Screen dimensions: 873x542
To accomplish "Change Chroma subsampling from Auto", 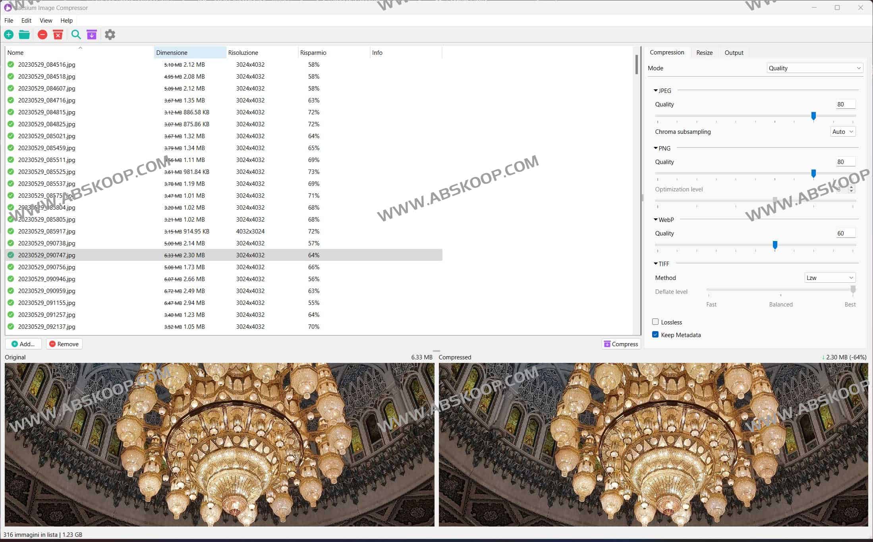I will [843, 131].
